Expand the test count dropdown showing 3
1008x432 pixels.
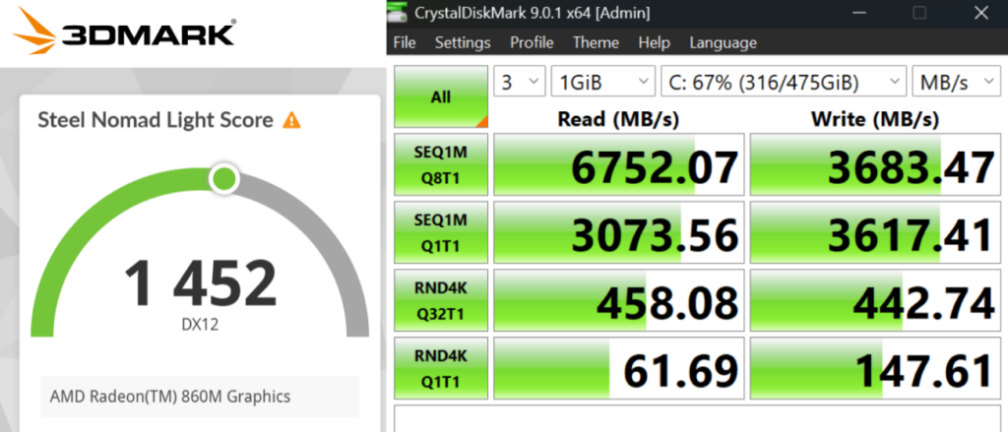tap(519, 82)
